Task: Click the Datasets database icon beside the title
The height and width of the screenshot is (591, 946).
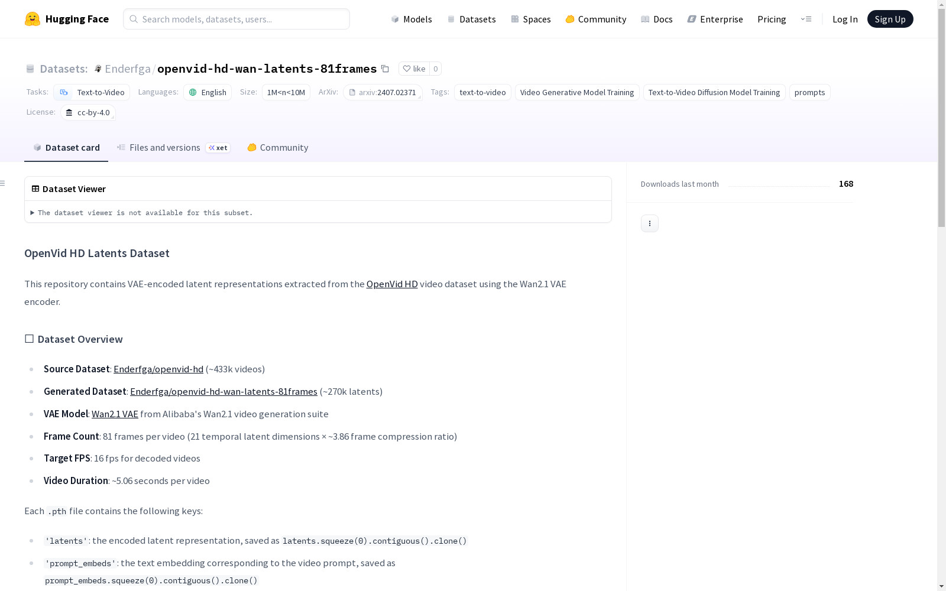Action: click(x=30, y=69)
